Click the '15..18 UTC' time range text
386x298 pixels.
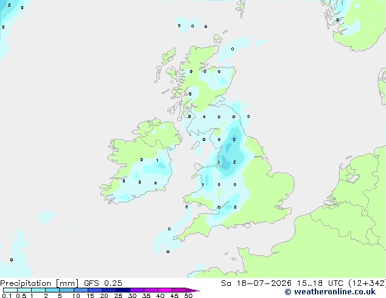click(x=320, y=283)
